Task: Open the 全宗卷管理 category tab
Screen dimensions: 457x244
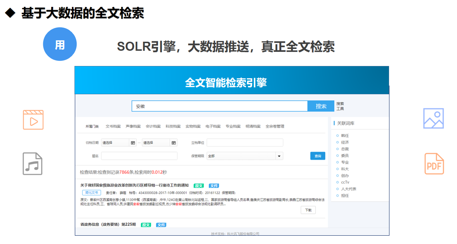Action: 275,127
